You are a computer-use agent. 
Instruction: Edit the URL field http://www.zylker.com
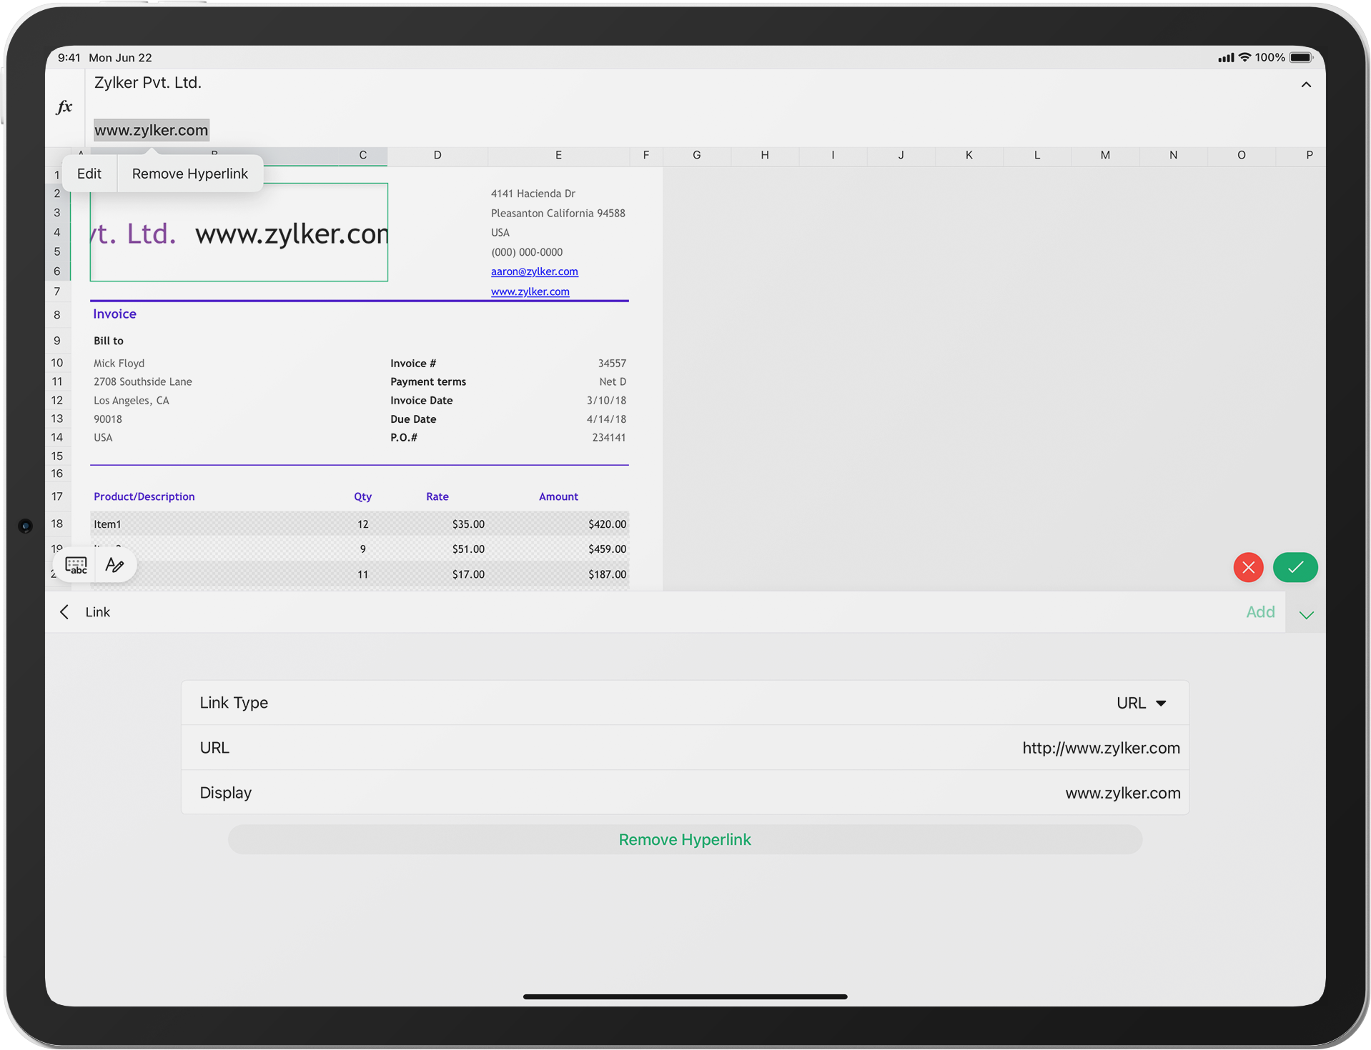[685, 748]
